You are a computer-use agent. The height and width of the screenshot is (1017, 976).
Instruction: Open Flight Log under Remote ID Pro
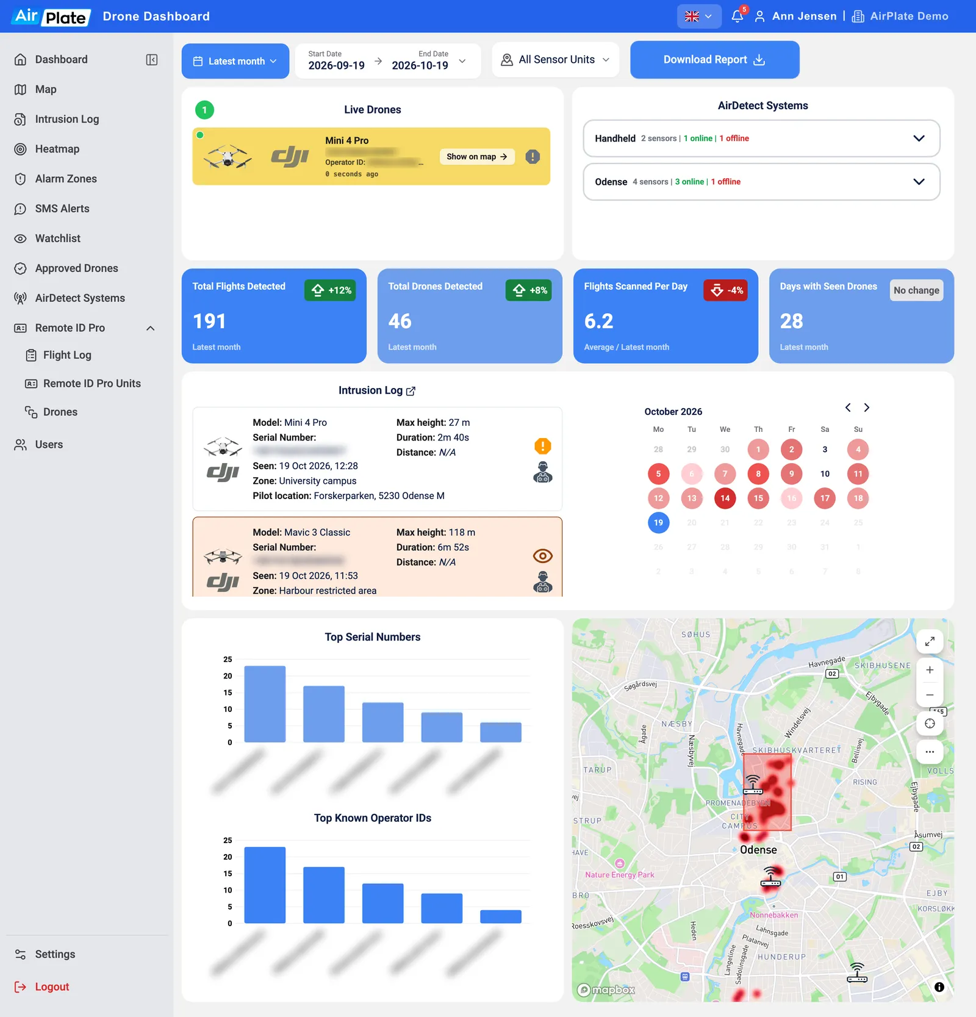[67, 355]
